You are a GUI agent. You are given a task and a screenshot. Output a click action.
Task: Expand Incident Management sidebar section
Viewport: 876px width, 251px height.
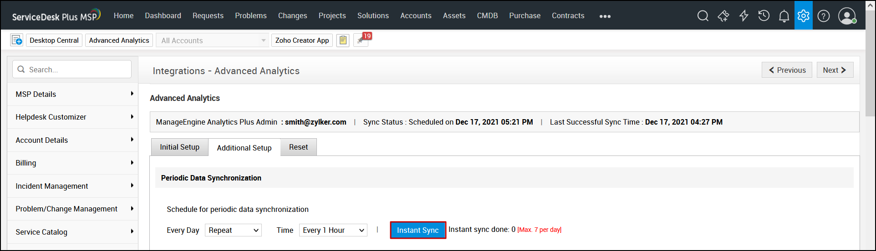[x=73, y=186]
